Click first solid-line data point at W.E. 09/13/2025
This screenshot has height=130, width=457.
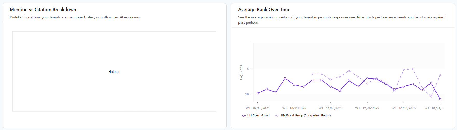(257, 93)
